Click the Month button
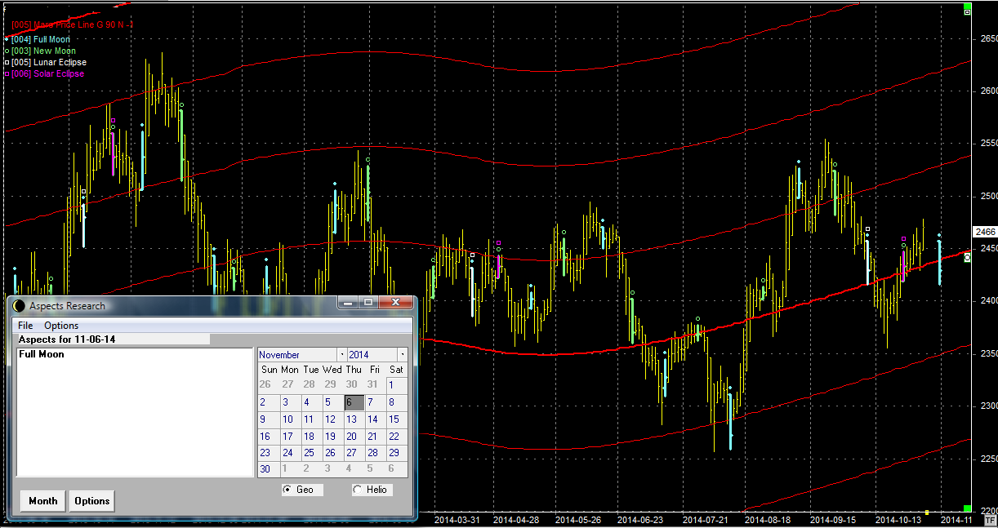 click(42, 500)
